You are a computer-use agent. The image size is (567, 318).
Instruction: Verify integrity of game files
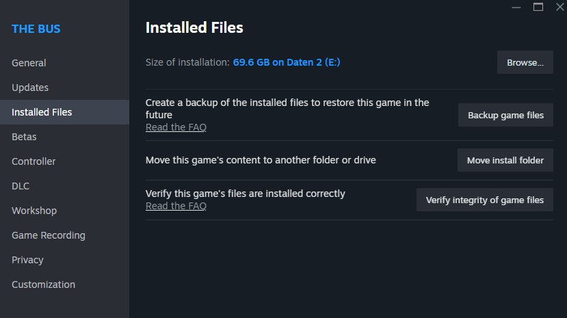(x=484, y=200)
